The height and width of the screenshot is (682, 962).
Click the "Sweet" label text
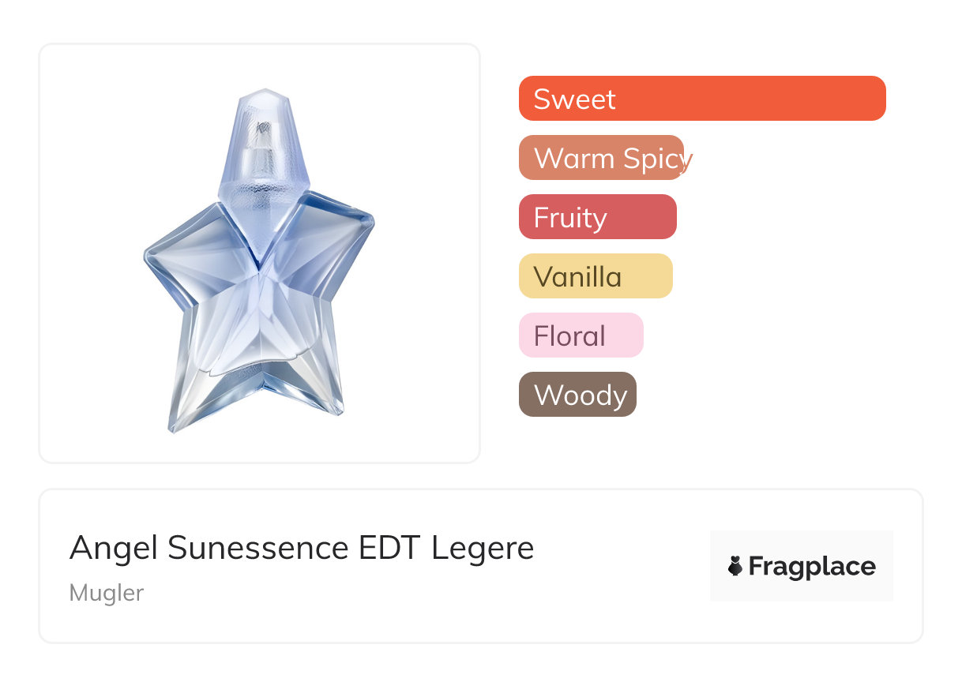pyautogui.click(x=574, y=99)
